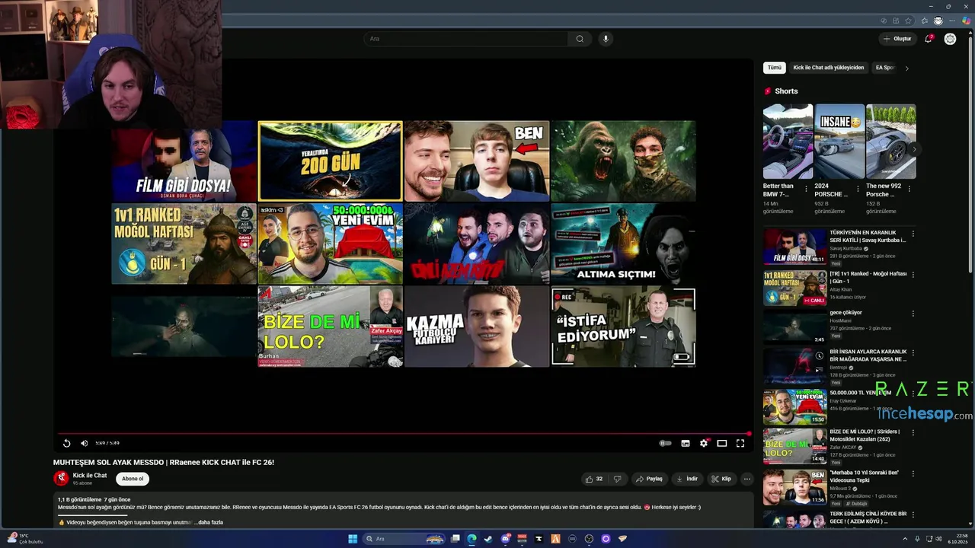Open the Kick ile Chat channel name
Screen dimensions: 975x548
coord(90,476)
